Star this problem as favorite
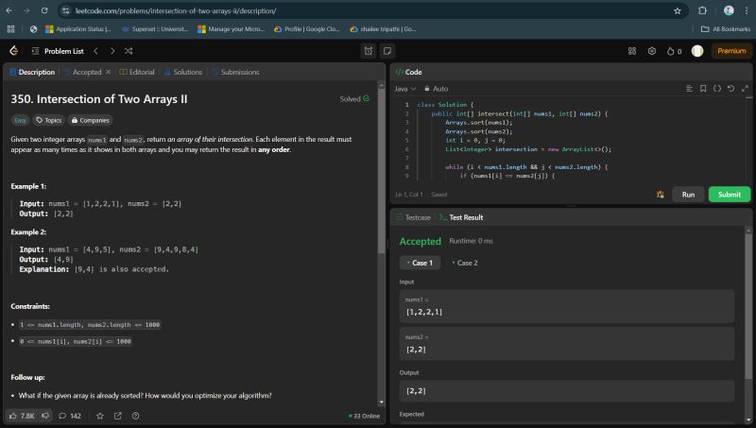Screen dimensions: 756x428 [100, 416]
